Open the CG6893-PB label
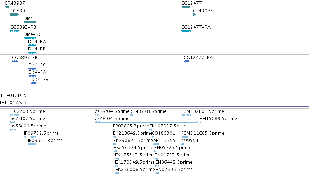Viewport: 309px width, 175px height. point(25,57)
